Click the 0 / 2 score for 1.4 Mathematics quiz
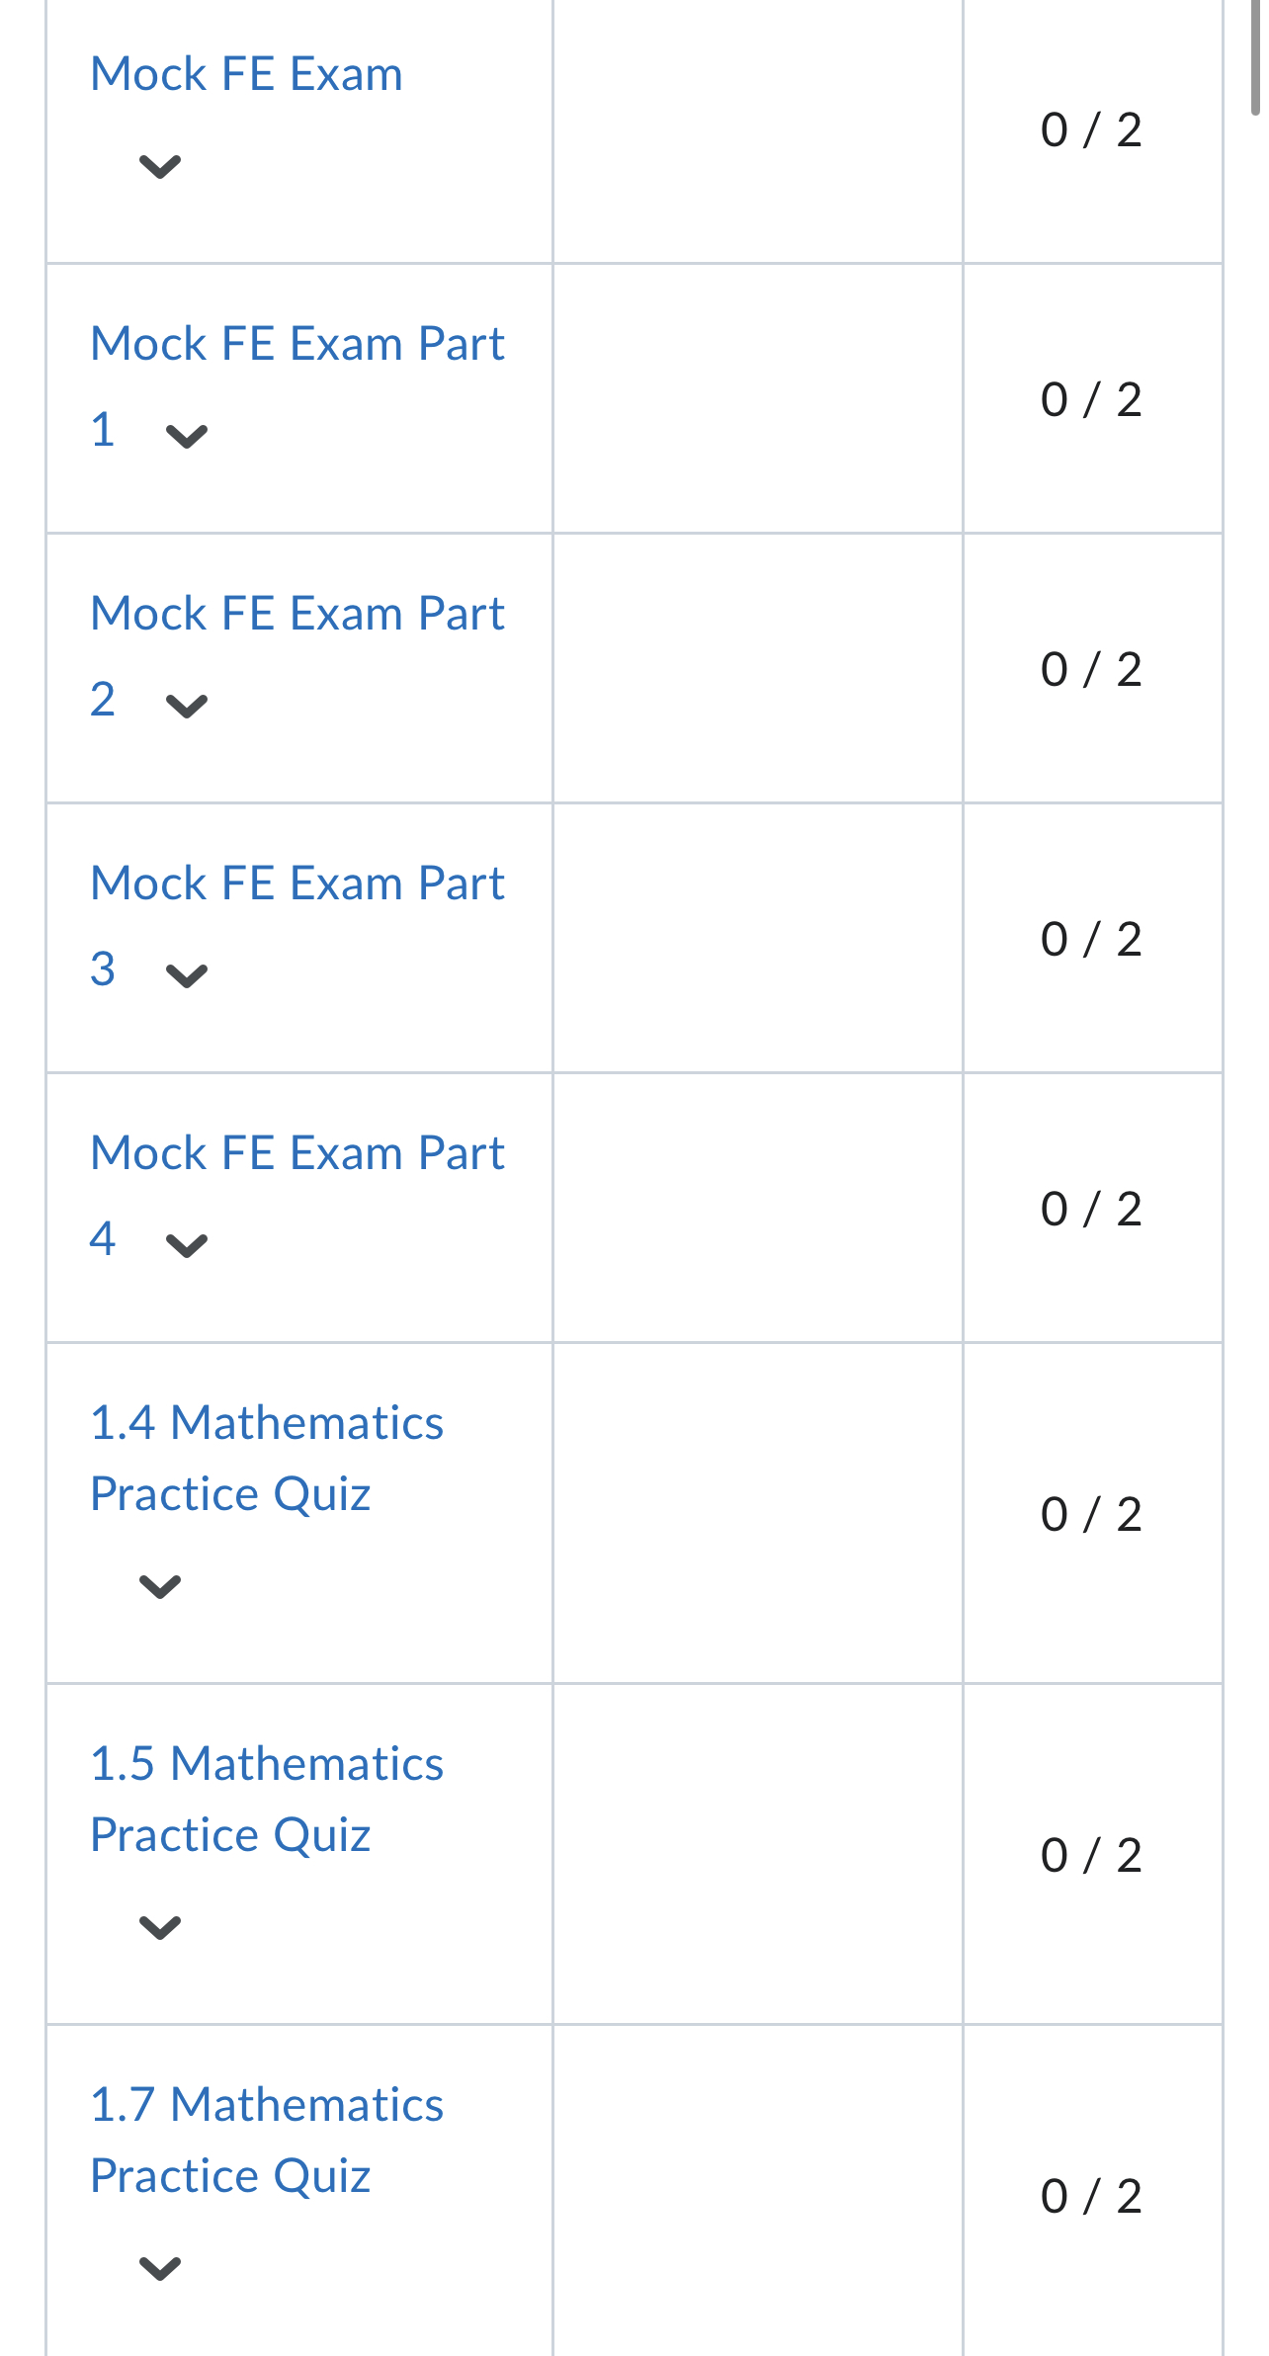 coord(1091,1515)
